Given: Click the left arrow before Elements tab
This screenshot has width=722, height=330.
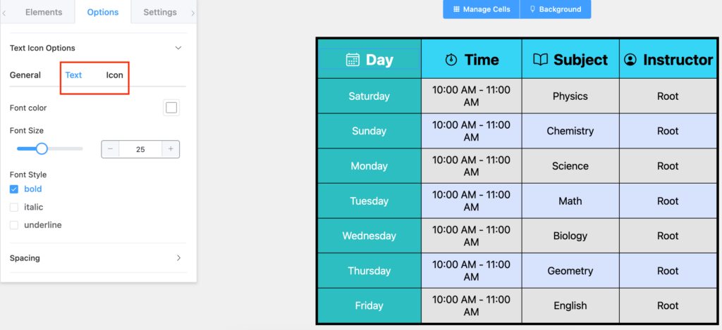Looking at the screenshot, I should click(4, 13).
